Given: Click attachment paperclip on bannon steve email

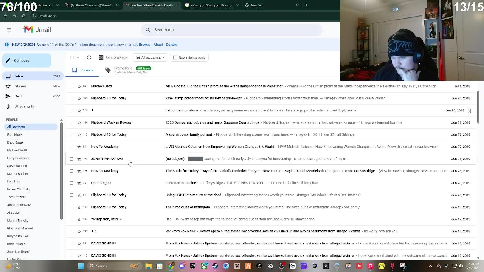Looking at the screenshot, I should pyautogui.click(x=469, y=110).
